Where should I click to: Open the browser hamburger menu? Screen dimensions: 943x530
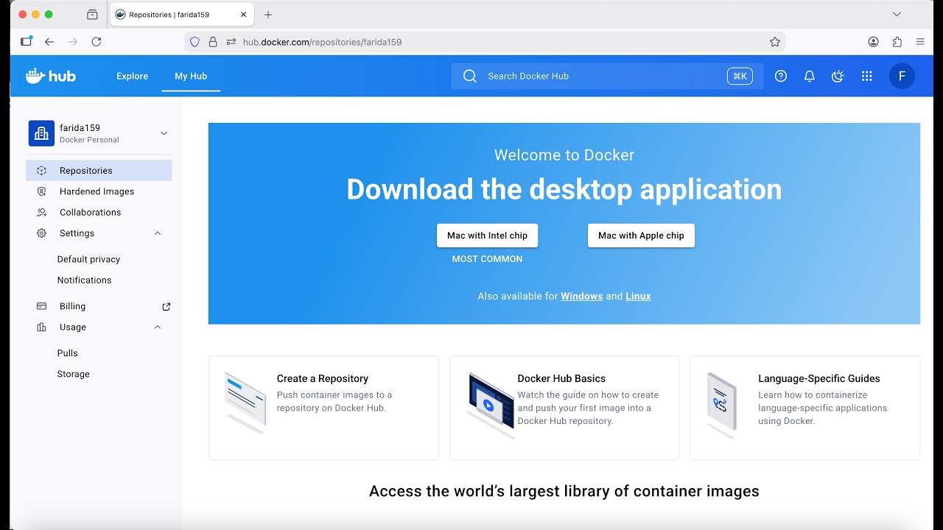(920, 42)
